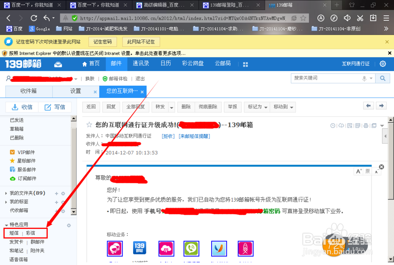Click the browser download icon
The image size is (394, 265).
(373, 18)
